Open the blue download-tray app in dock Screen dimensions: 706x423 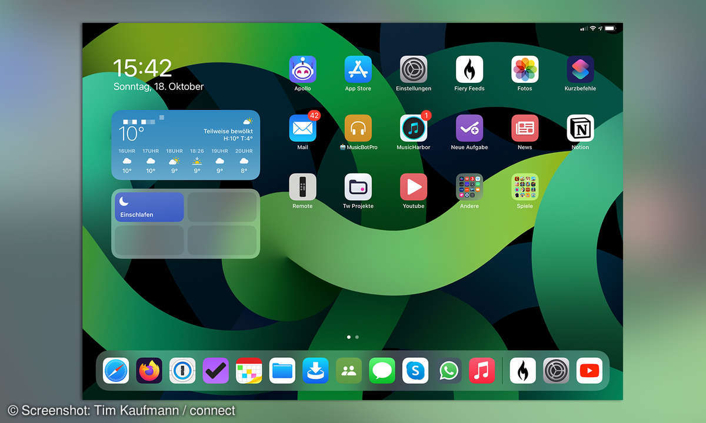click(315, 371)
